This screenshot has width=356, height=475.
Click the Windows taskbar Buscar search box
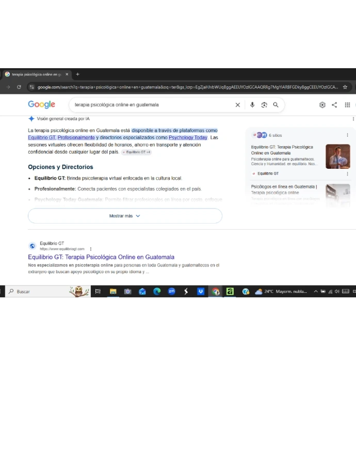tap(48, 291)
